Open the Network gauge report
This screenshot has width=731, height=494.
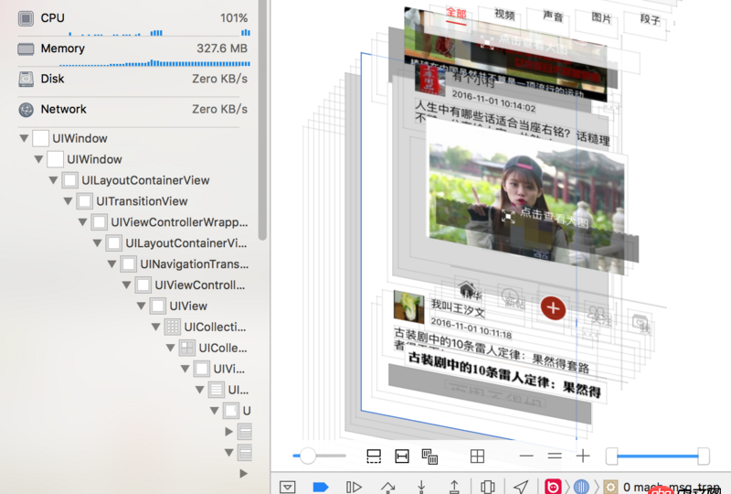pyautogui.click(x=132, y=109)
